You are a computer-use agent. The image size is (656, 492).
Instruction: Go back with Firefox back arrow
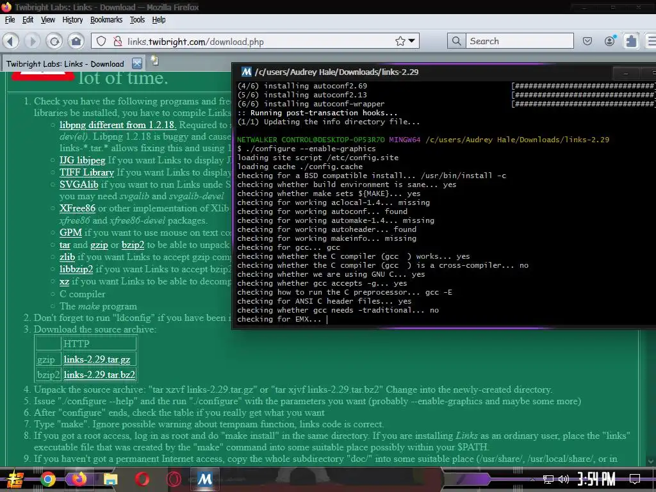click(x=11, y=41)
